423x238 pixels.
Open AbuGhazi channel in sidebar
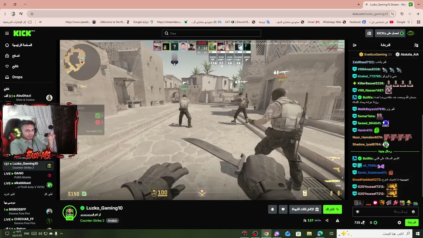click(28, 98)
